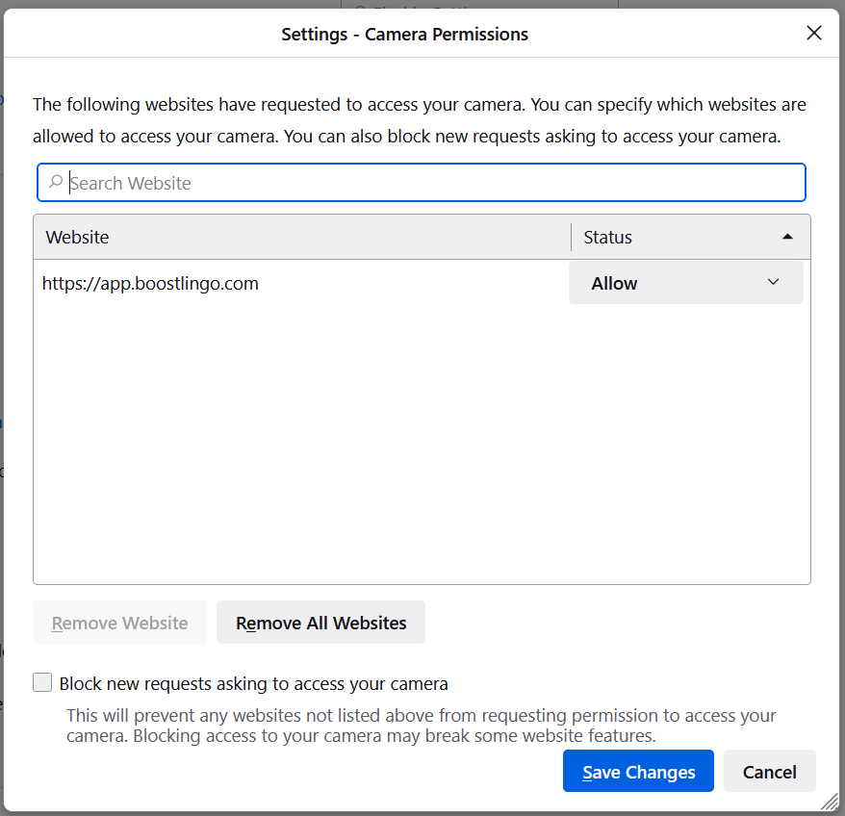Sort list by Website column header
Image resolution: width=845 pixels, height=816 pixels.
(x=302, y=237)
